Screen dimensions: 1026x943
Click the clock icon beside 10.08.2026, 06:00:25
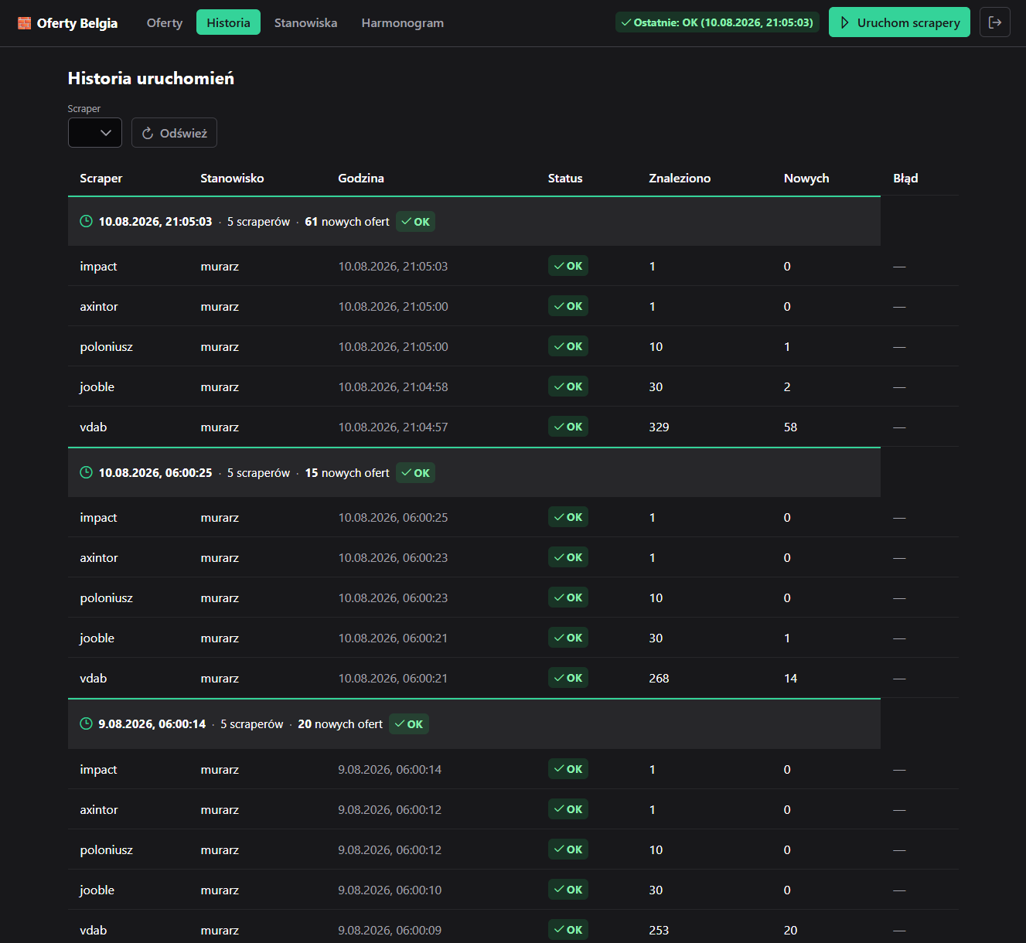[86, 472]
